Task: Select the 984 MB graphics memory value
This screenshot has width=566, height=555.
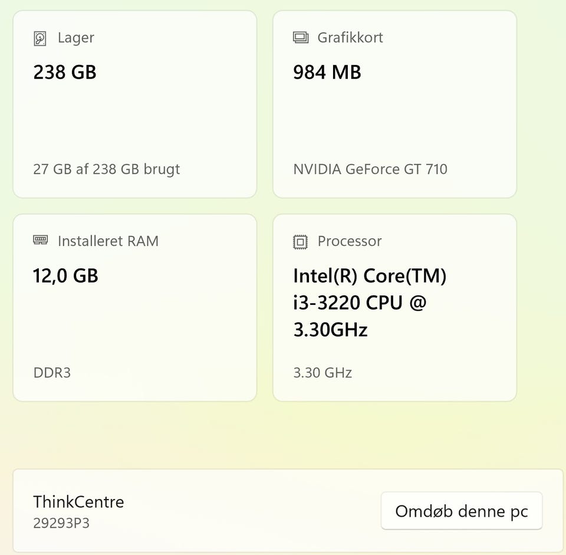Action: click(327, 73)
